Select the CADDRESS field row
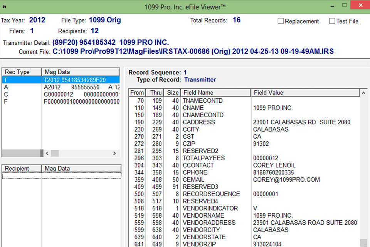370x247 pixels. pos(244,122)
